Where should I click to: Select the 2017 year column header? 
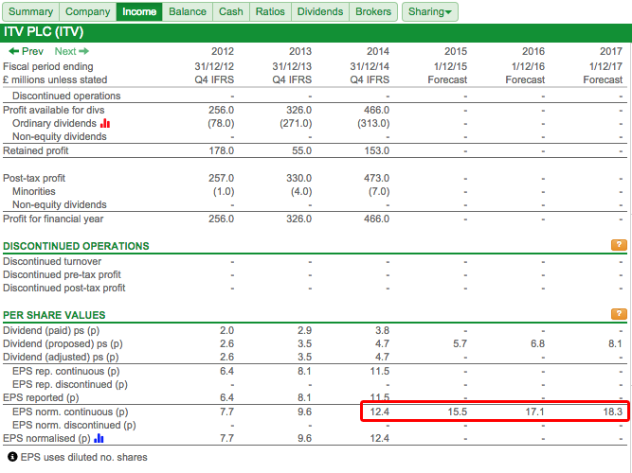[611, 51]
